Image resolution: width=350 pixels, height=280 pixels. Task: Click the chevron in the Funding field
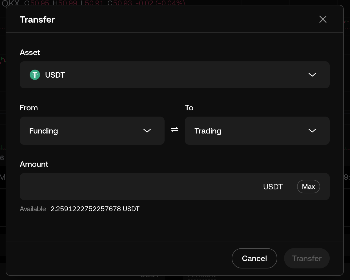click(x=147, y=131)
